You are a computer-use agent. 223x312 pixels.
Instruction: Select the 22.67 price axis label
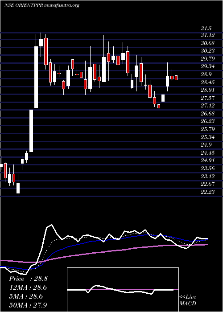click(207, 184)
